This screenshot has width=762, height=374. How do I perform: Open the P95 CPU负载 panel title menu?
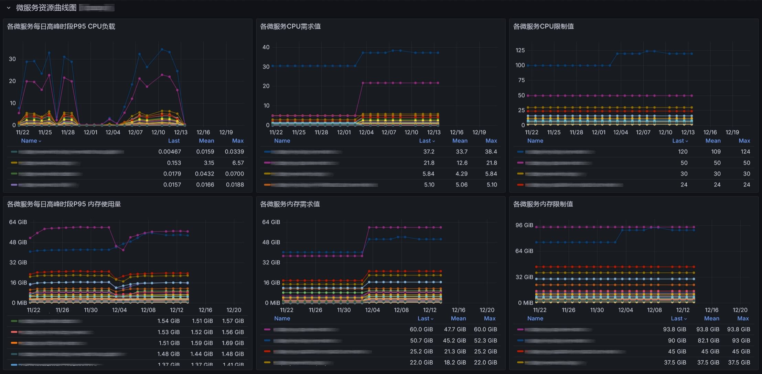coord(61,26)
